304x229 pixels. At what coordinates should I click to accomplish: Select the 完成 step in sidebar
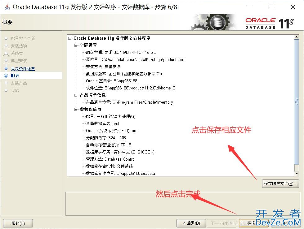pos(15,90)
